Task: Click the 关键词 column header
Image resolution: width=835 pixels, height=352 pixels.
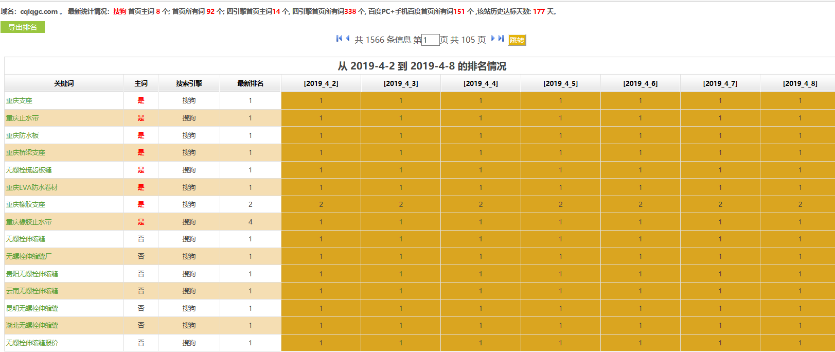Action: point(64,83)
